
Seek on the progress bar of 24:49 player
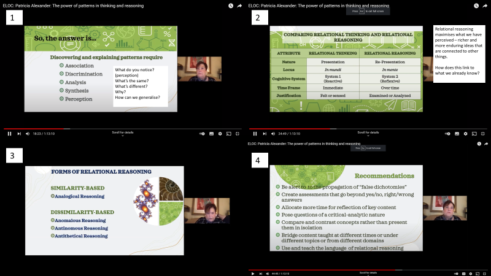tap(368, 129)
